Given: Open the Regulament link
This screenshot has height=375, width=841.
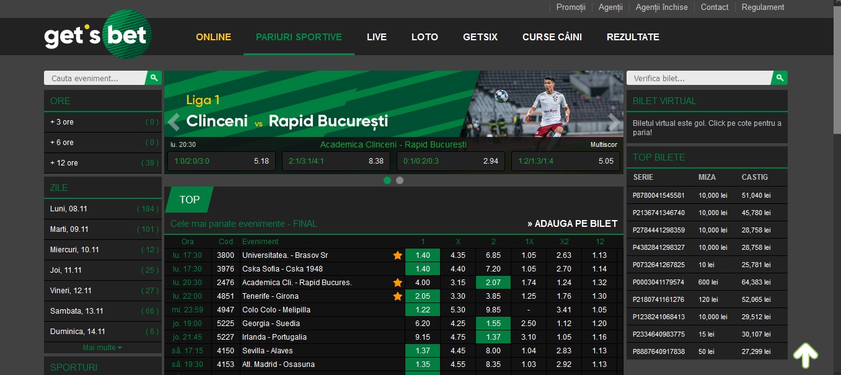Looking at the screenshot, I should (x=763, y=7).
